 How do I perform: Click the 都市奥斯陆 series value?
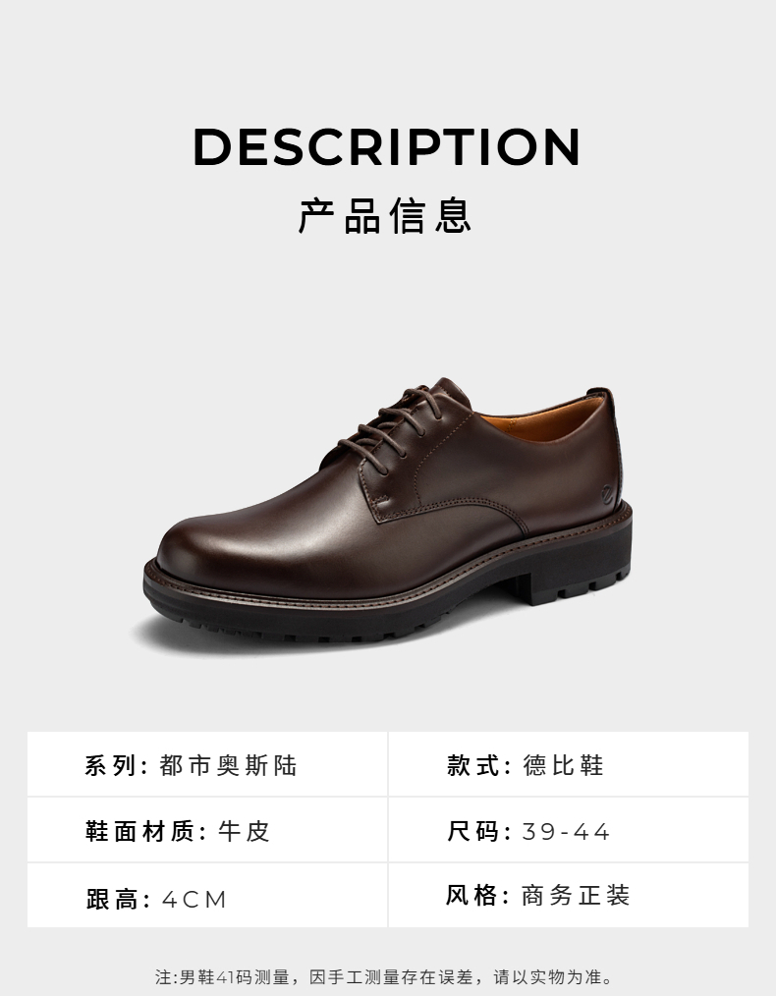click(229, 765)
